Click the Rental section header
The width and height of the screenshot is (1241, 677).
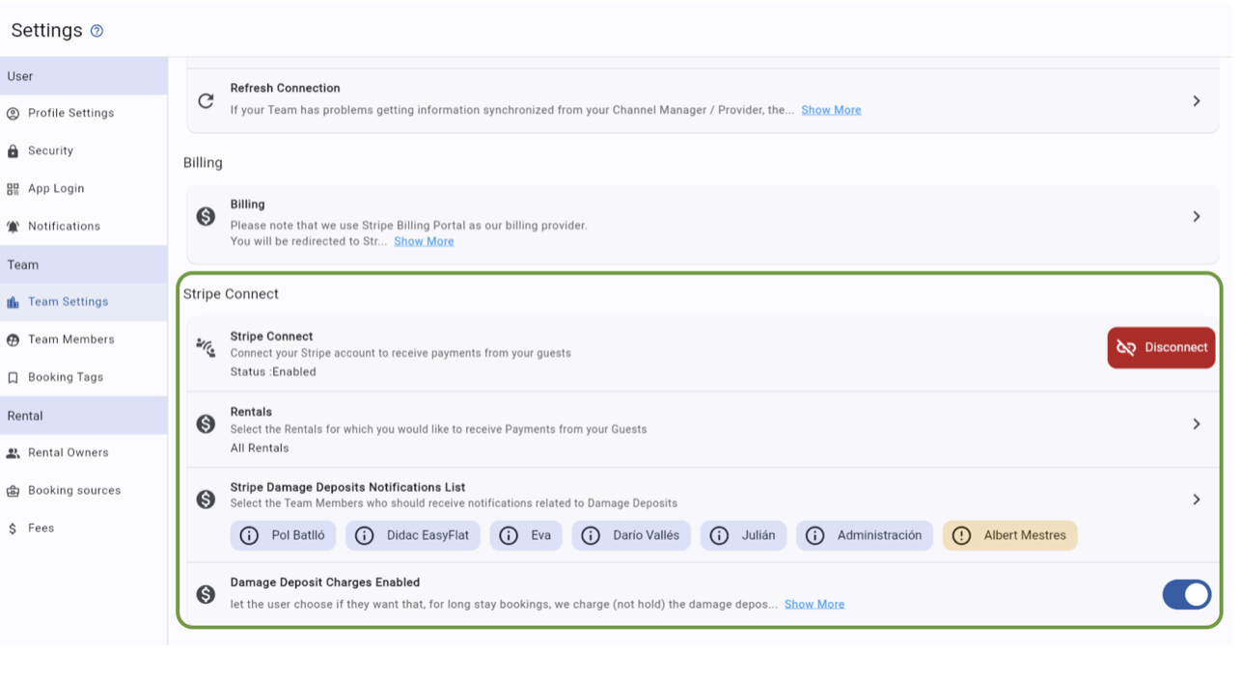[x=84, y=416]
